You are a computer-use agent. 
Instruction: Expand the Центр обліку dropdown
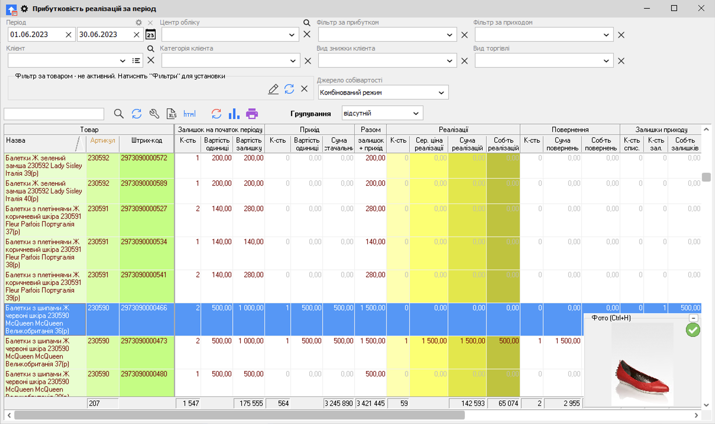click(x=292, y=35)
